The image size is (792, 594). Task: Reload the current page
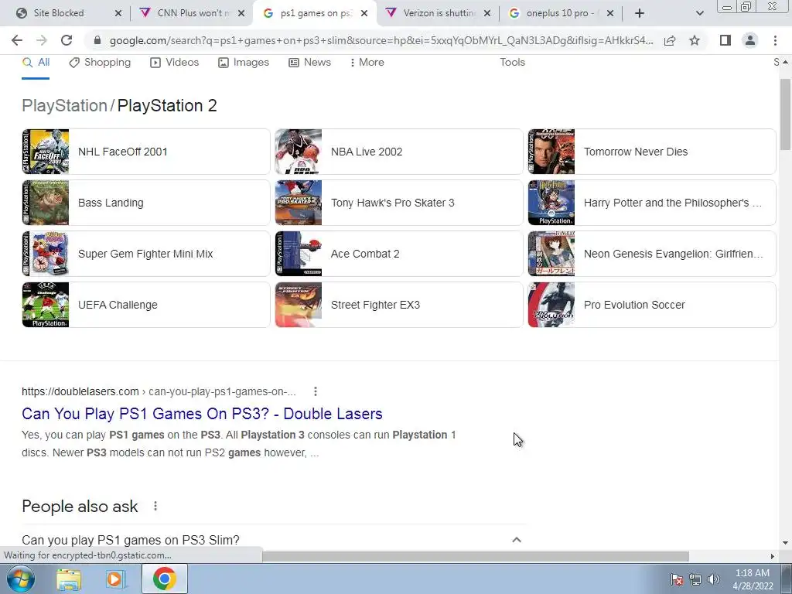click(67, 40)
